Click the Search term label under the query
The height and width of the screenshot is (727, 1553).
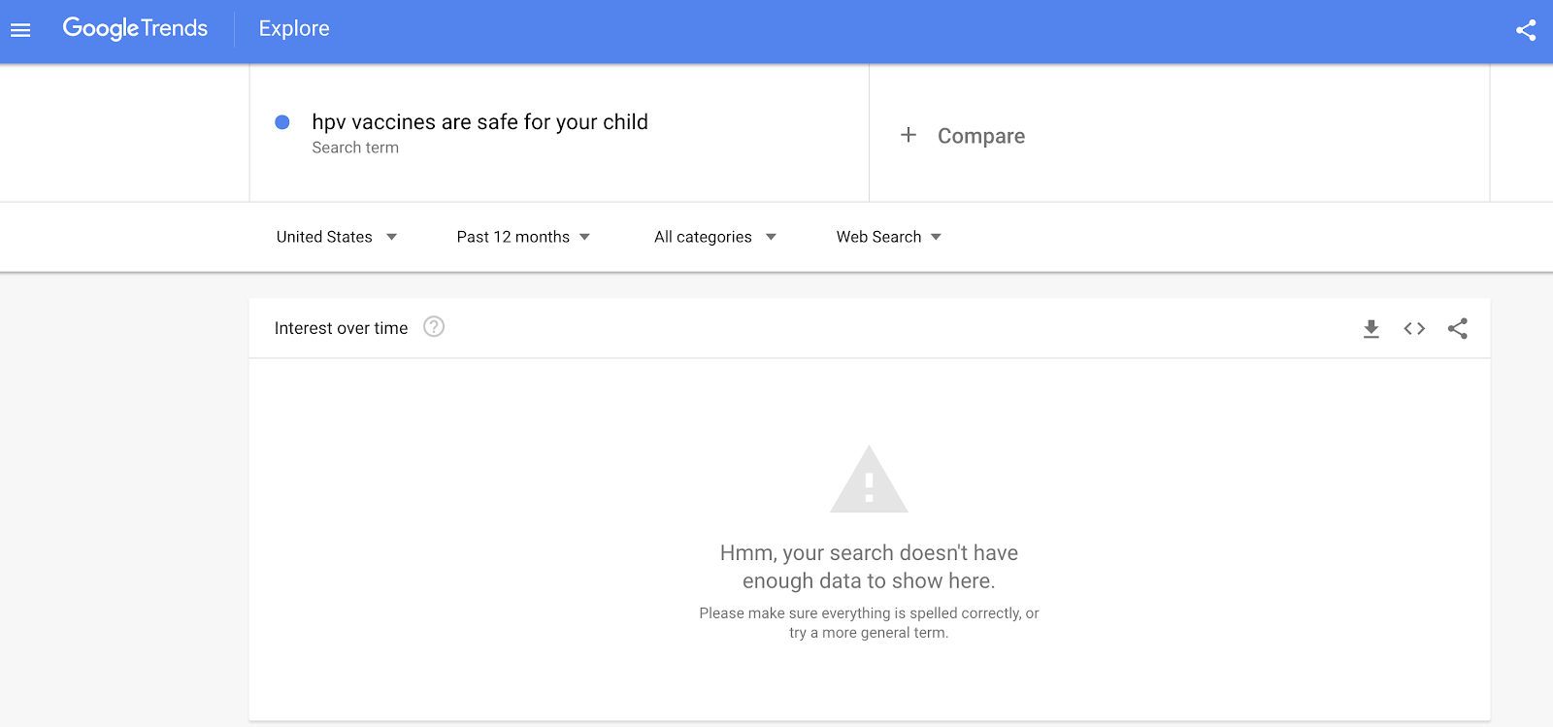(355, 148)
